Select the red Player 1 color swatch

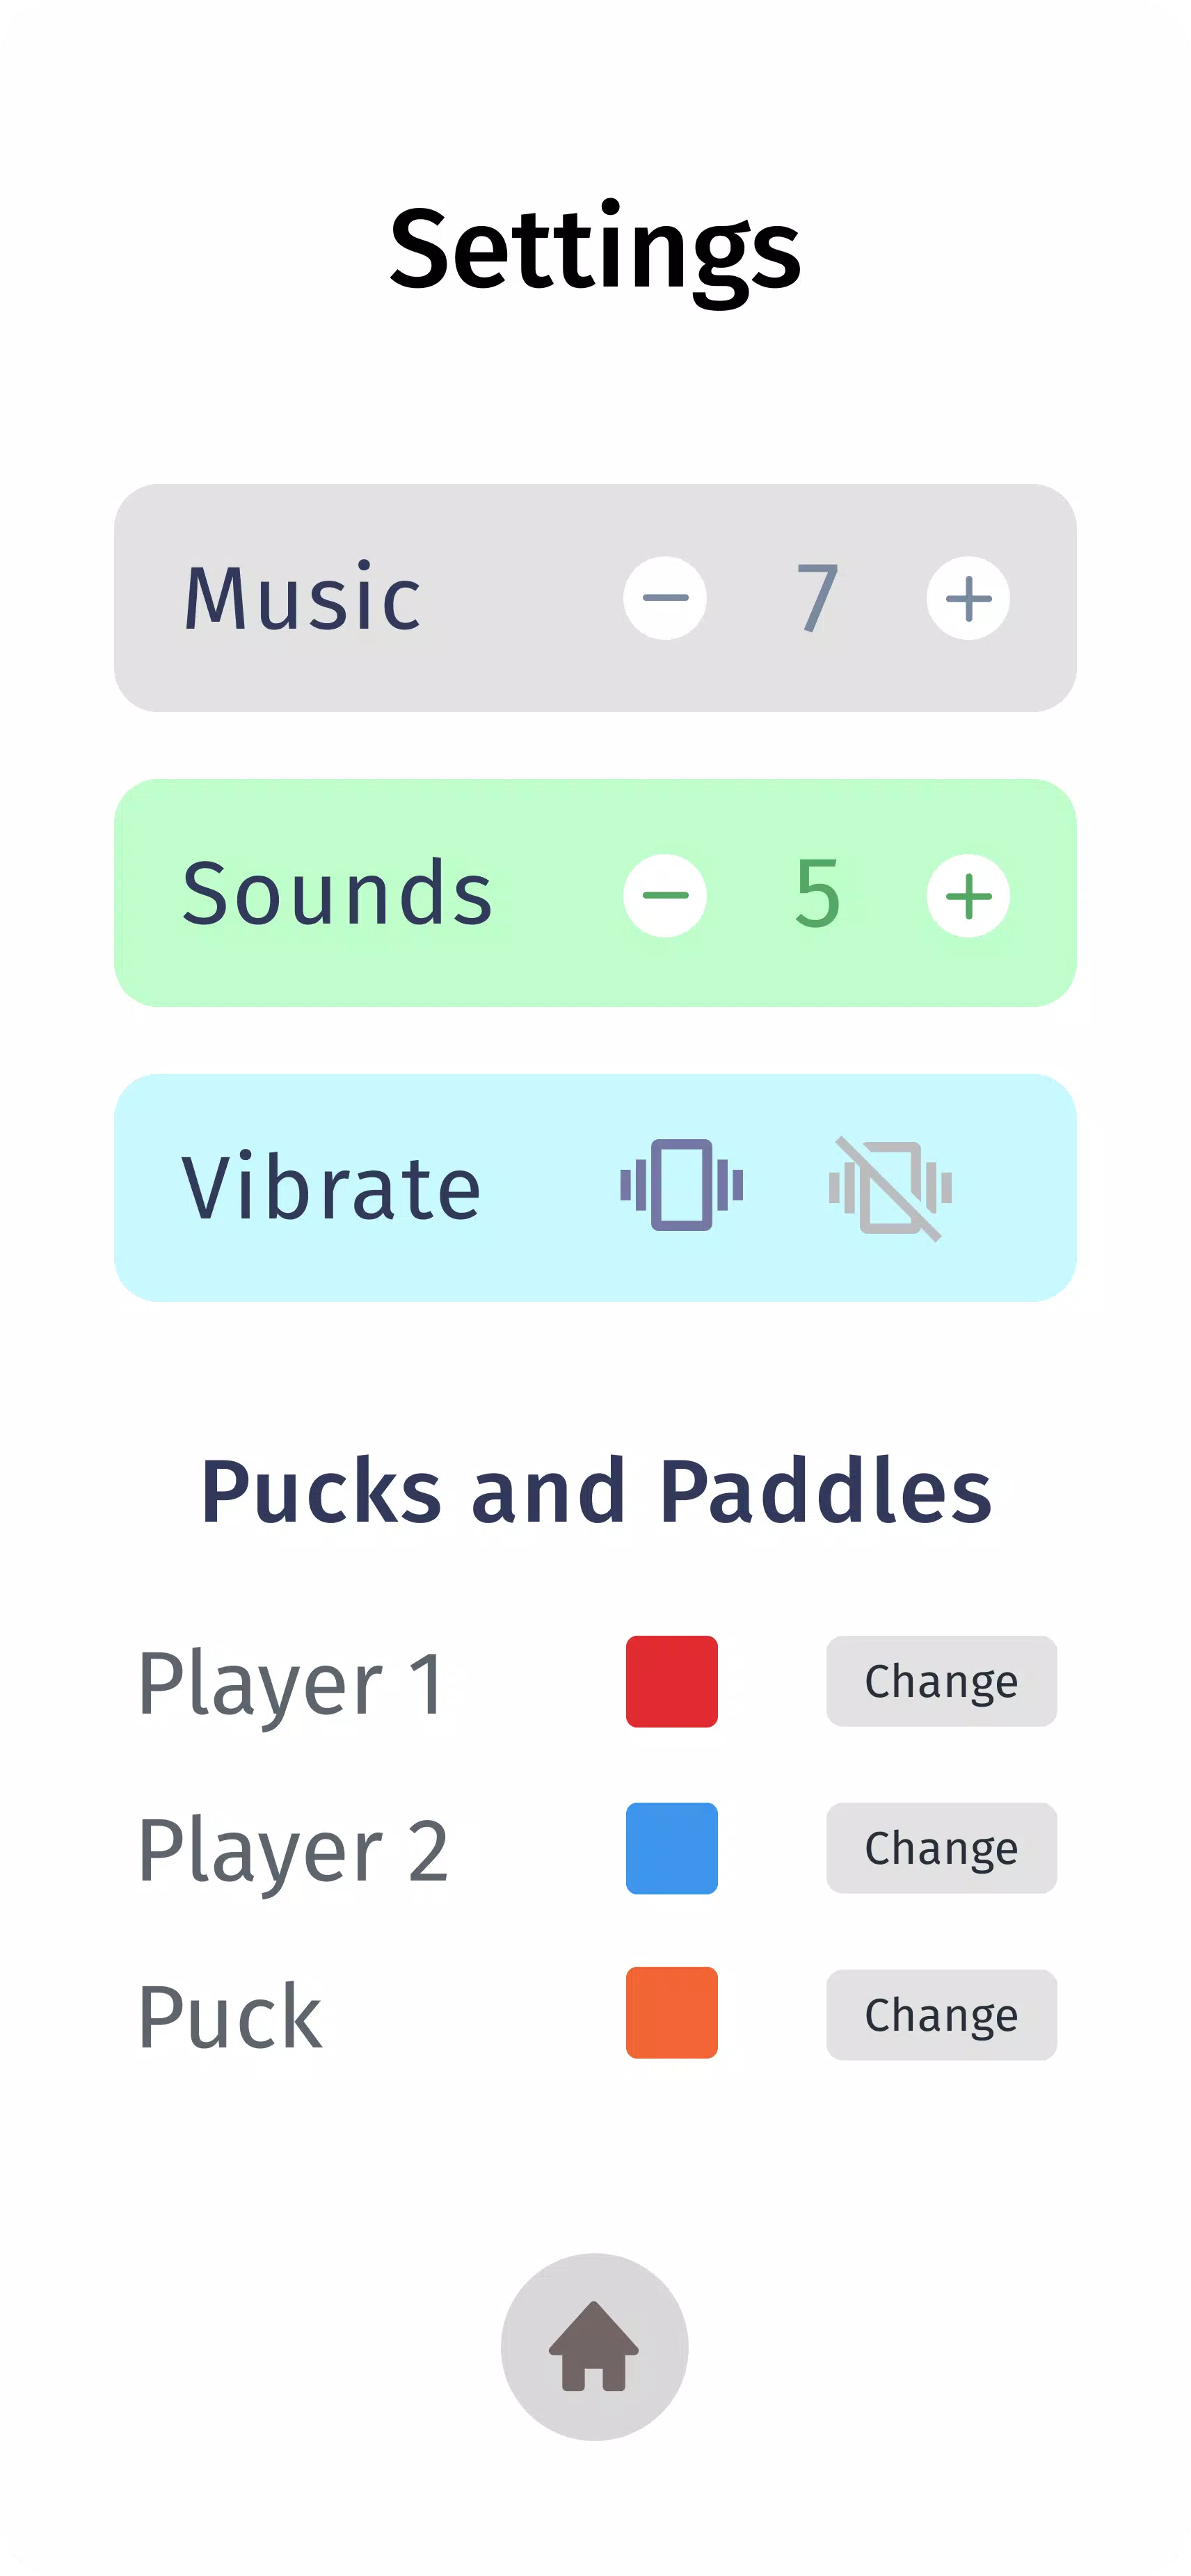click(x=672, y=1681)
